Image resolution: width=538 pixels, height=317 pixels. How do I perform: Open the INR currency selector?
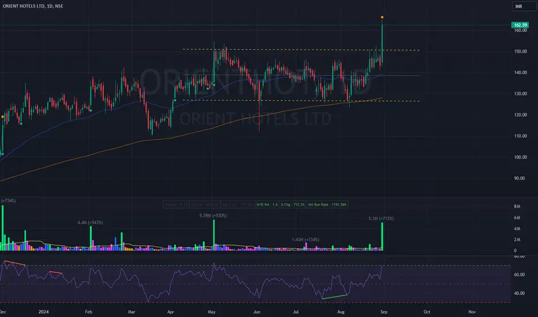(x=524, y=6)
